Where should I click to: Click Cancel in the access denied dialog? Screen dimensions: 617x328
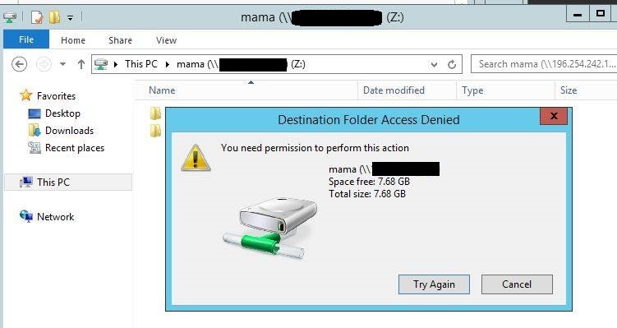click(517, 284)
